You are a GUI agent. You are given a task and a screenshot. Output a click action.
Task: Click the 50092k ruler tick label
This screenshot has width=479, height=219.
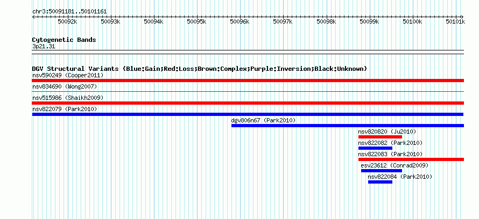[68, 21]
